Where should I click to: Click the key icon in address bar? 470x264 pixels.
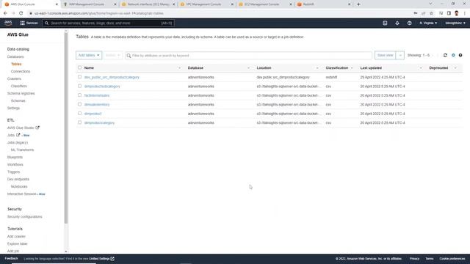click(x=416, y=13)
